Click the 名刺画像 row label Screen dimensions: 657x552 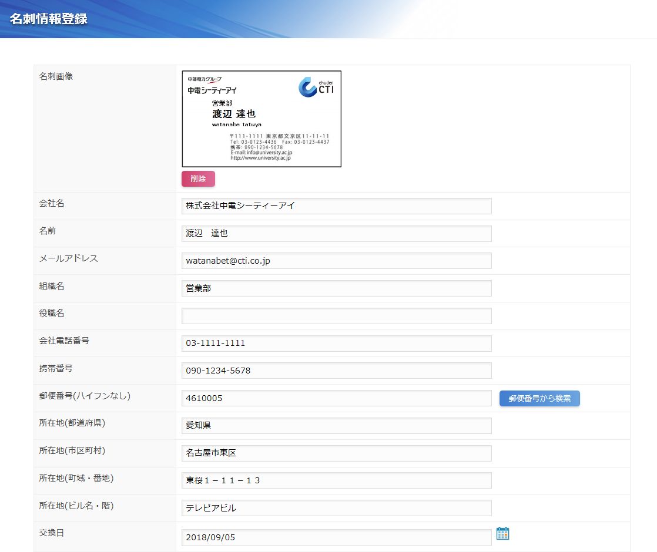(x=56, y=76)
